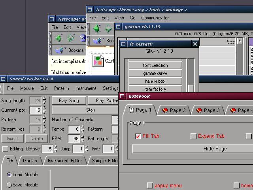Click the open book icon on Page 1 tab

pos(131,110)
